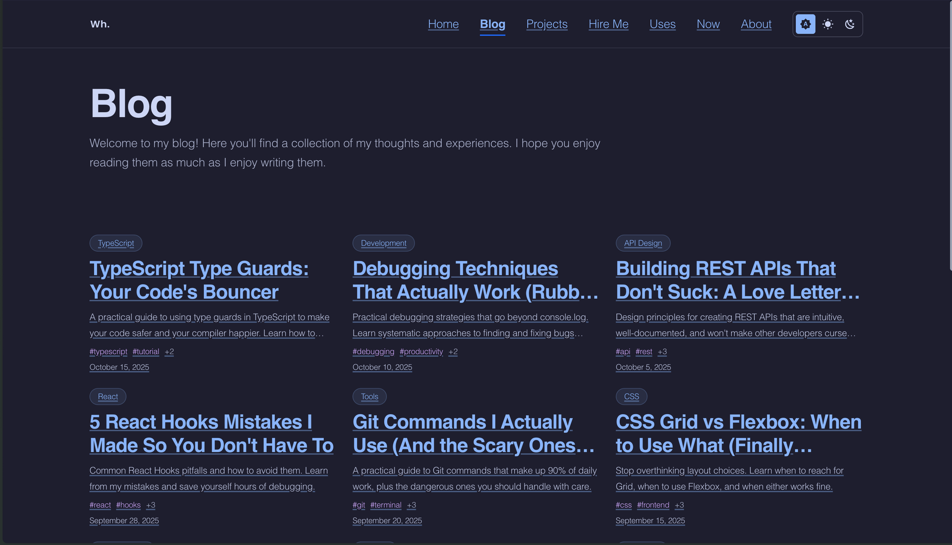
Task: Switch to light theme sun icon
Action: coord(828,24)
